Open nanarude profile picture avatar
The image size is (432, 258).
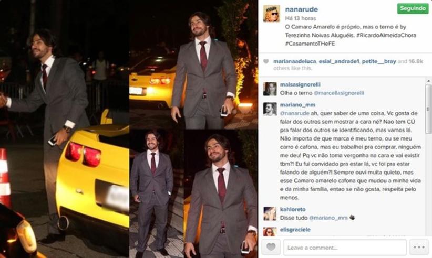271,13
